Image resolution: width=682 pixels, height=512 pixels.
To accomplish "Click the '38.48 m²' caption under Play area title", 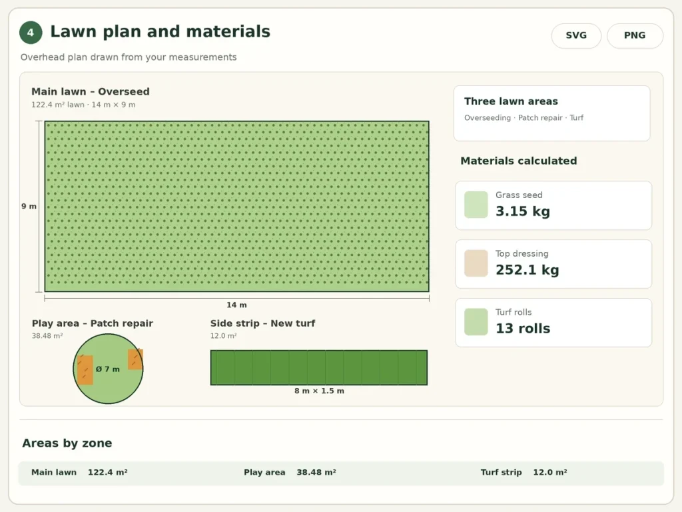I will tap(47, 336).
